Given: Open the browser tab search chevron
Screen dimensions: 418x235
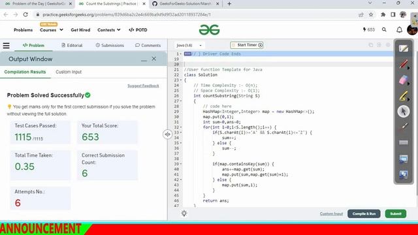Looking at the screenshot, I should [370, 3].
